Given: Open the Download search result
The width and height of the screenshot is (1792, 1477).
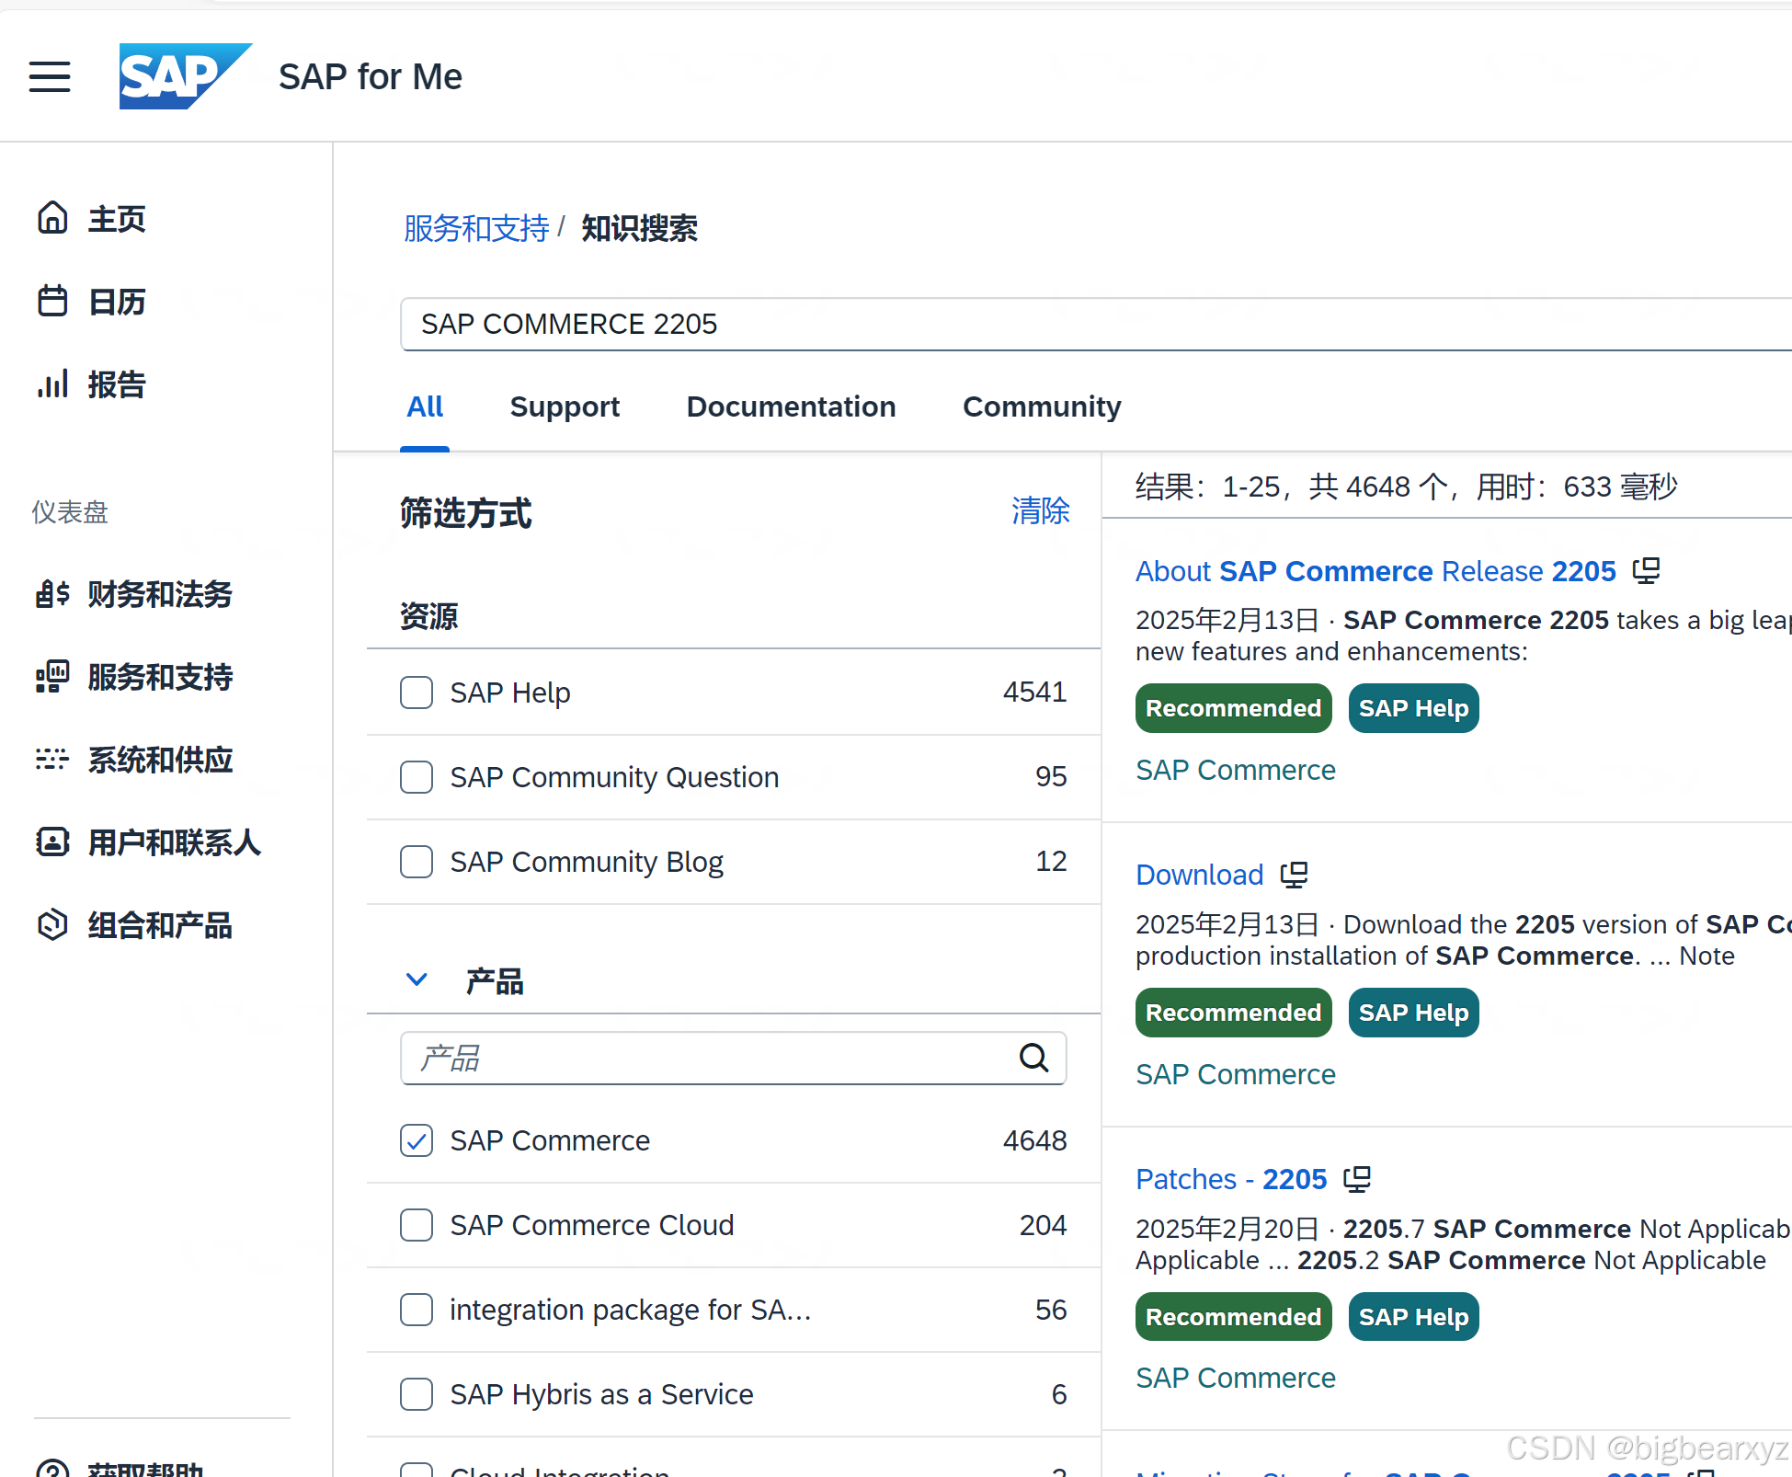Looking at the screenshot, I should (x=1200, y=875).
